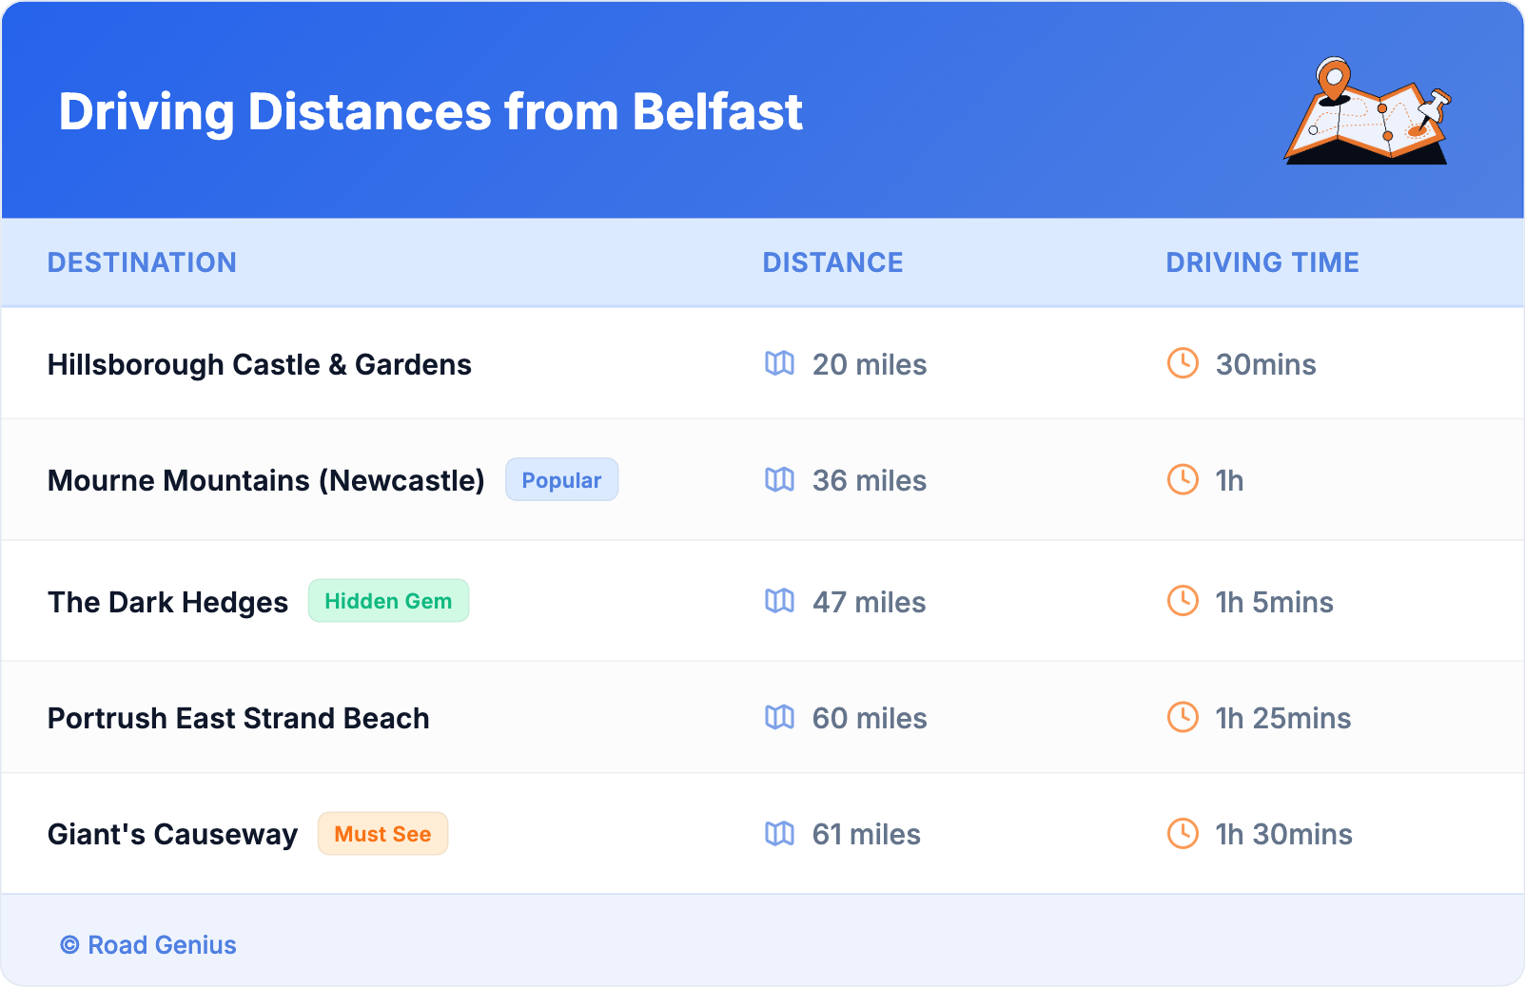Click the Driving Time column header
Viewport: 1526px width, 987px height.
[x=1262, y=262]
